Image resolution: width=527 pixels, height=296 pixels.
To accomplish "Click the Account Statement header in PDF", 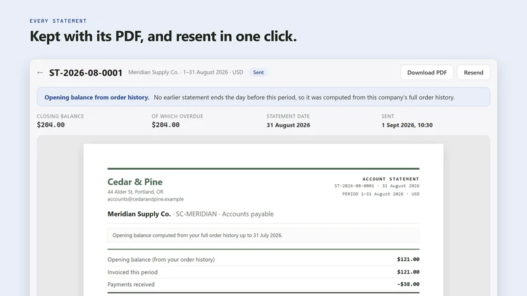I will click(x=391, y=179).
